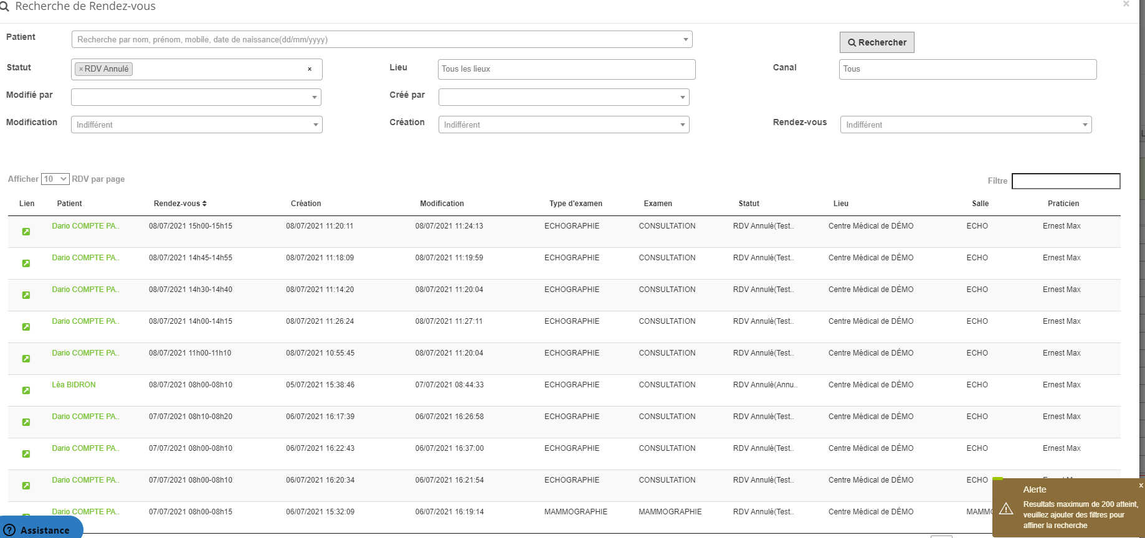Open link icon for Léa BIDRON row
Image resolution: width=1145 pixels, height=538 pixels.
pyautogui.click(x=26, y=390)
